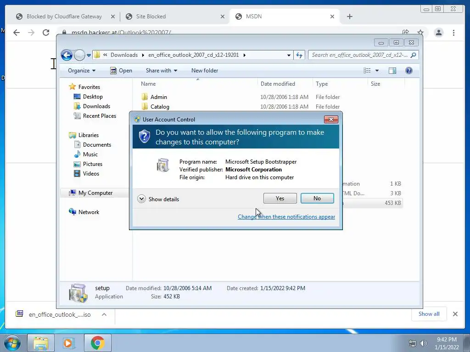Open the Share with menu
The image size is (470, 352).
(x=161, y=71)
